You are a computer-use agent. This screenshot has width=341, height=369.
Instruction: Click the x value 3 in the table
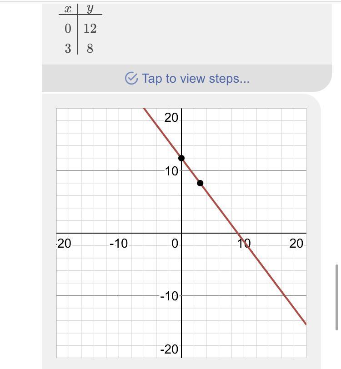[x=68, y=49]
